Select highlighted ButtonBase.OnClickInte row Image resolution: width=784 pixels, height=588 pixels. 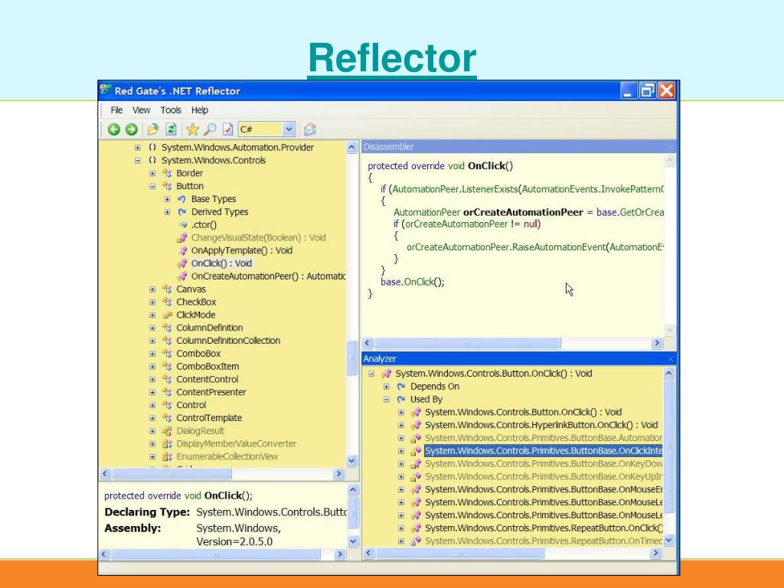pos(544,451)
